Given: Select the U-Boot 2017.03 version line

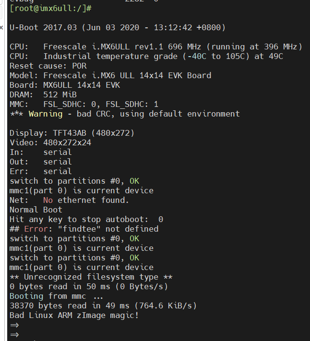Looking at the screenshot, I should 118,28.
